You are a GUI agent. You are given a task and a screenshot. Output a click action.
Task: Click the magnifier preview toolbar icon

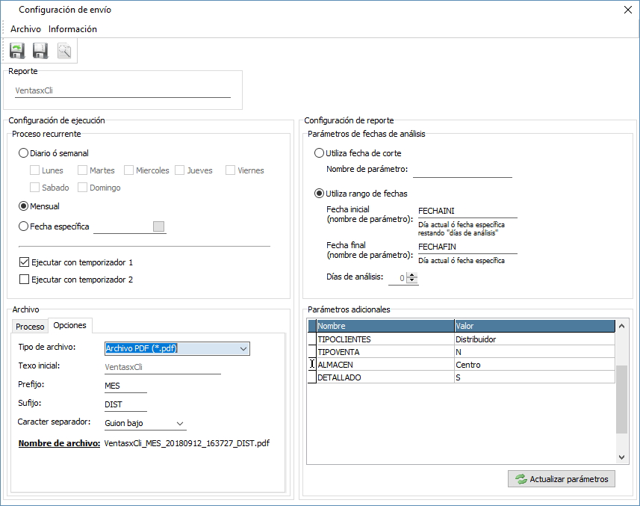point(64,51)
